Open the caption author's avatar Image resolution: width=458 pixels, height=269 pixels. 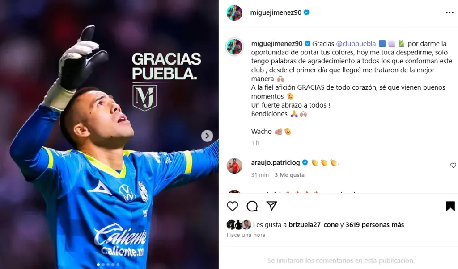[234, 47]
